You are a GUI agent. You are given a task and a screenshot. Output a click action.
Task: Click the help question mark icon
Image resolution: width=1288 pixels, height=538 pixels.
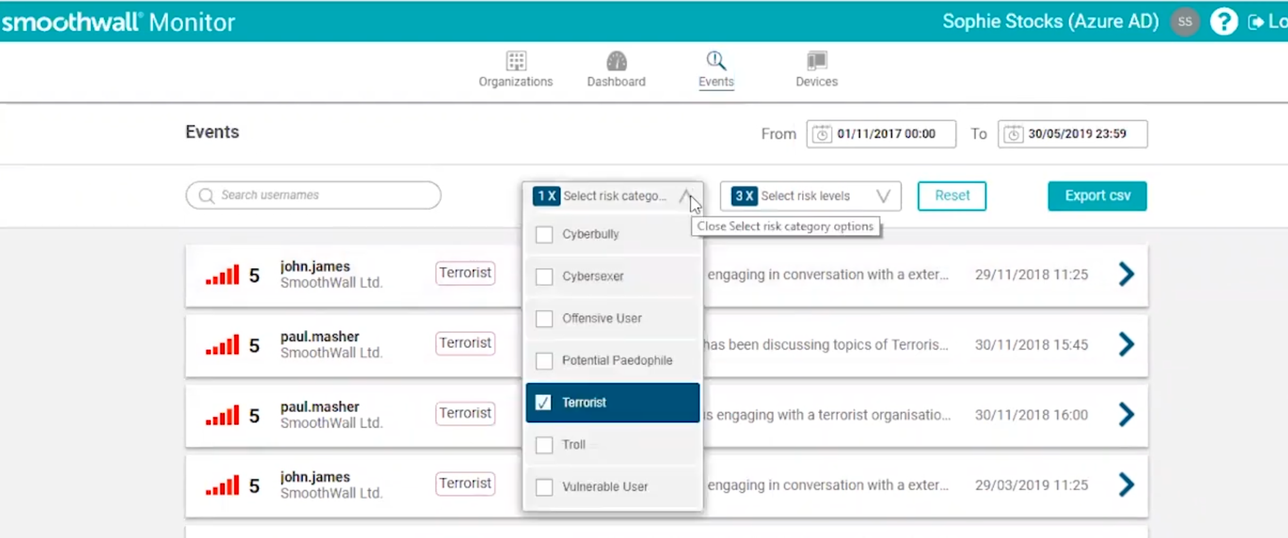point(1224,22)
